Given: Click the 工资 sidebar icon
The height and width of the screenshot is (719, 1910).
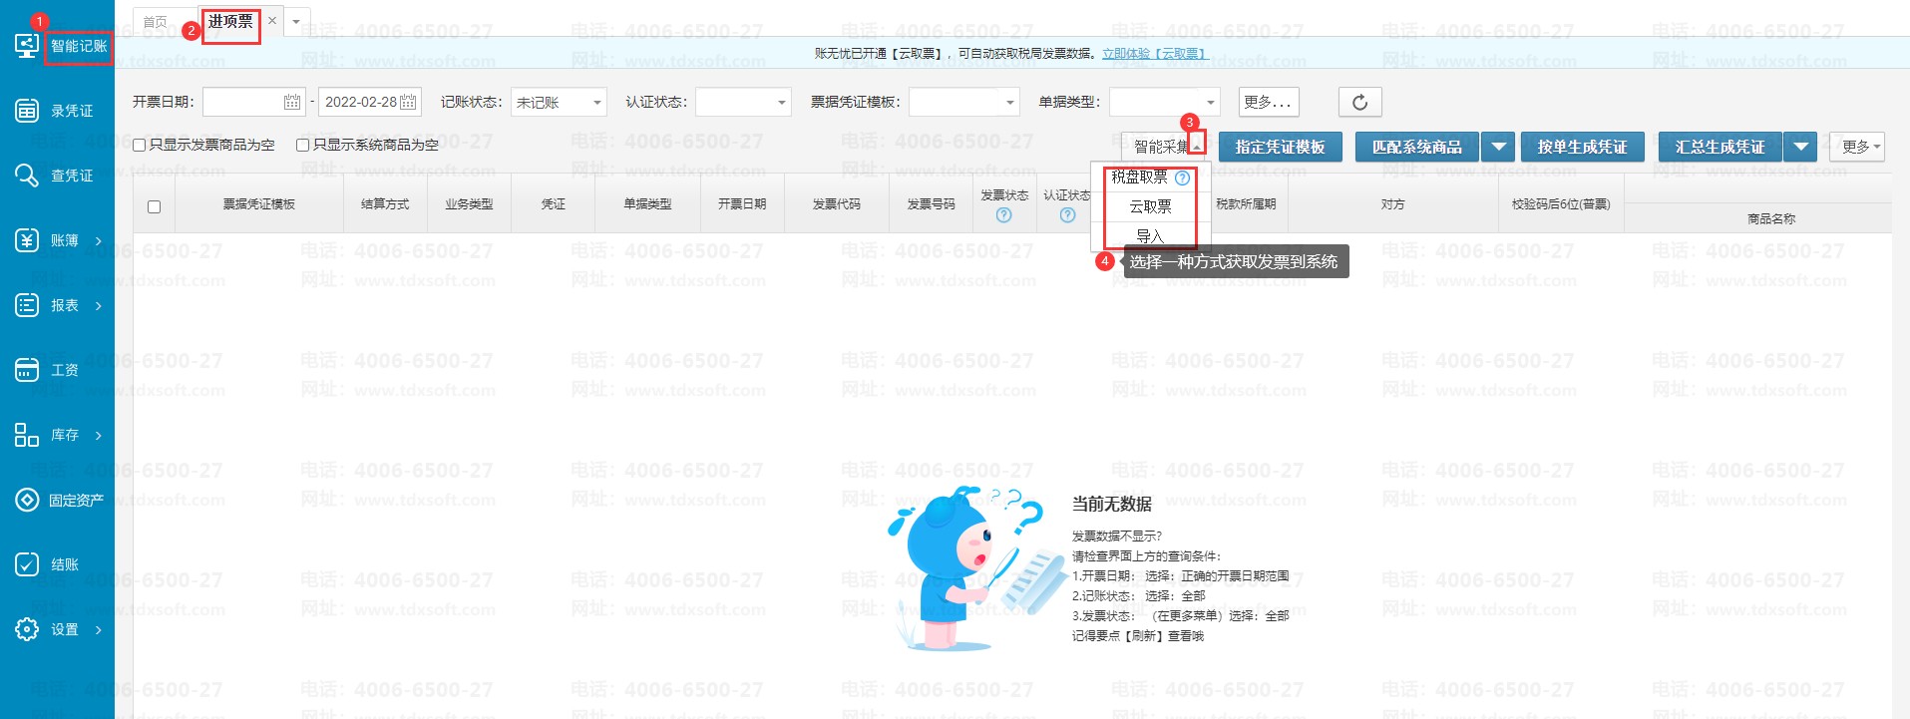Looking at the screenshot, I should tap(27, 370).
